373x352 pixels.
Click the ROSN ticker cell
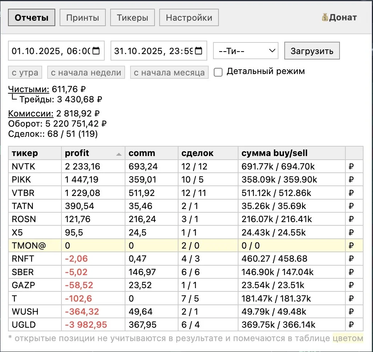point(35,219)
